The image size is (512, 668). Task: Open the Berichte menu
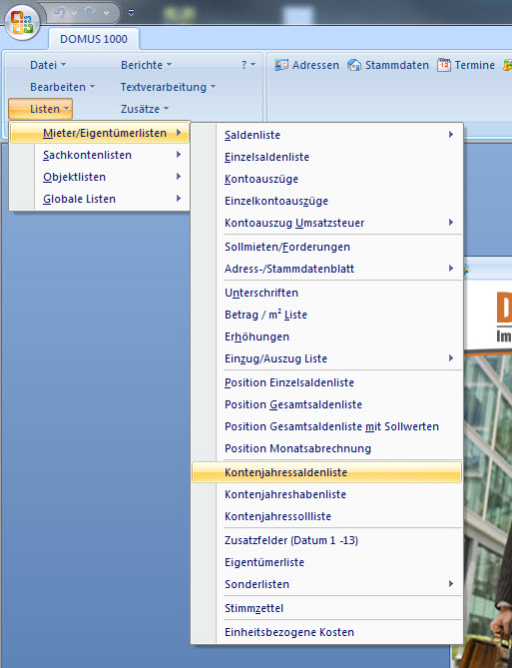[x=146, y=65]
